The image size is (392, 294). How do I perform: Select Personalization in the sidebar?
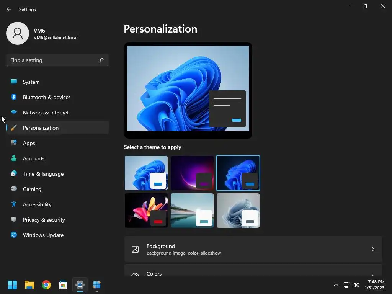click(57, 128)
